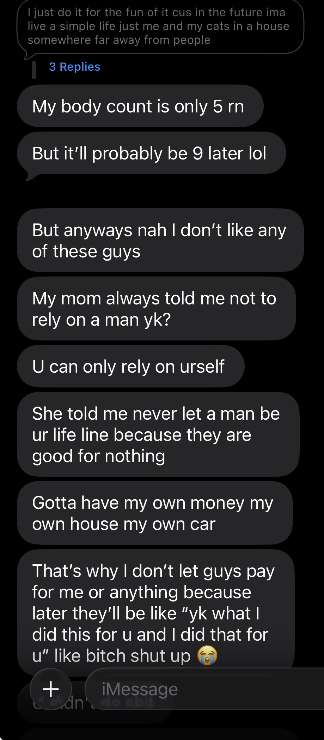324x740 pixels.
Task: Select the "My body count is only 5 rn" message
Action: point(140,106)
